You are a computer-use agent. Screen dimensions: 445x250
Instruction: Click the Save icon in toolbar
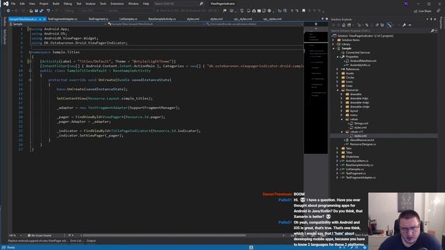click(36, 11)
